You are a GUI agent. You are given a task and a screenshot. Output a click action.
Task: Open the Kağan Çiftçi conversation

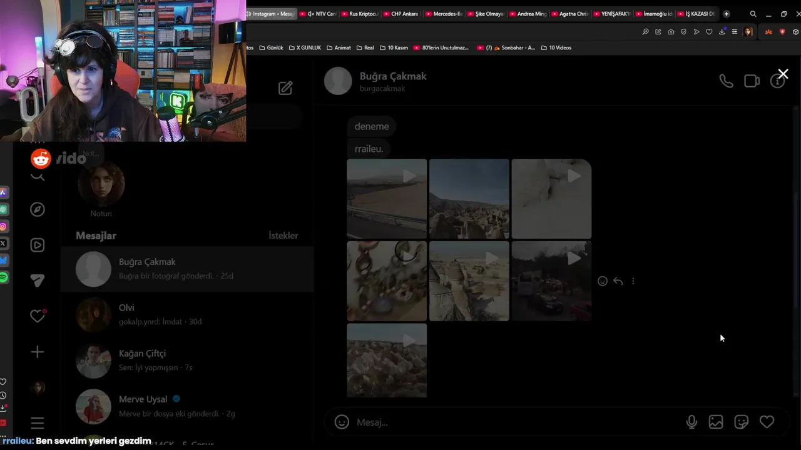187,360
